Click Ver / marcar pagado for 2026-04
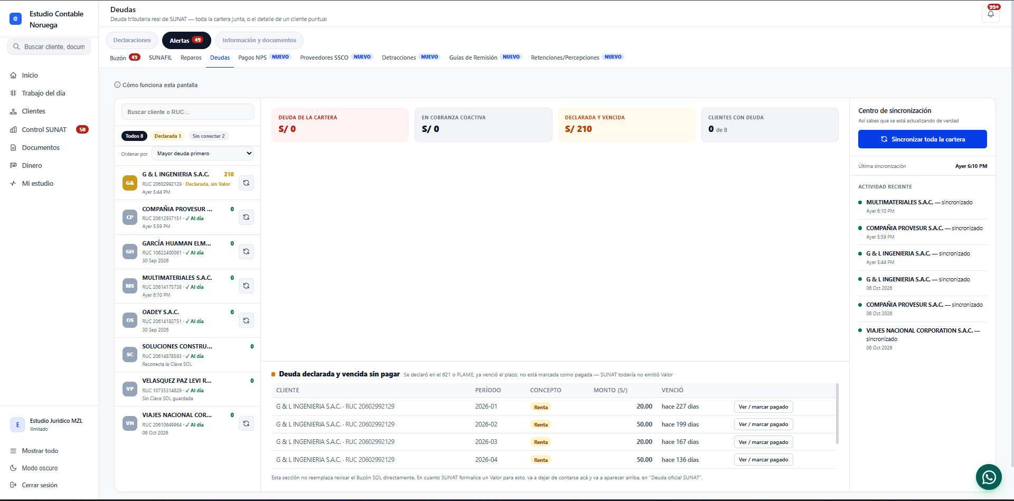Image resolution: width=1014 pixels, height=501 pixels. pyautogui.click(x=763, y=460)
